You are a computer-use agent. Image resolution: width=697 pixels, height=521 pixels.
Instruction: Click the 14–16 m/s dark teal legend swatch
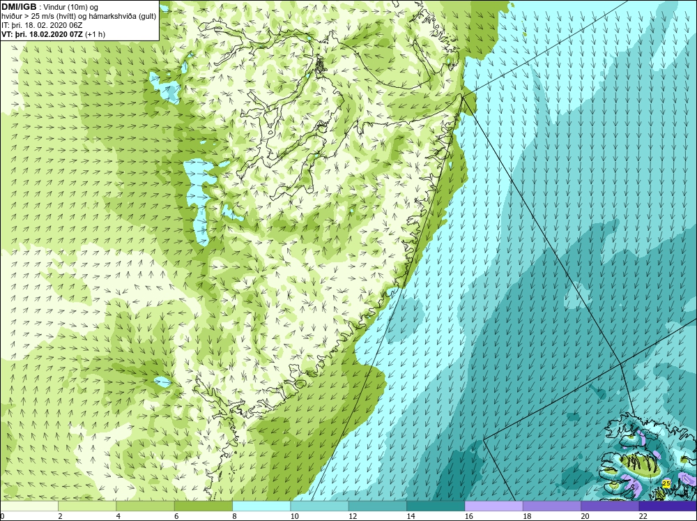[436, 506]
